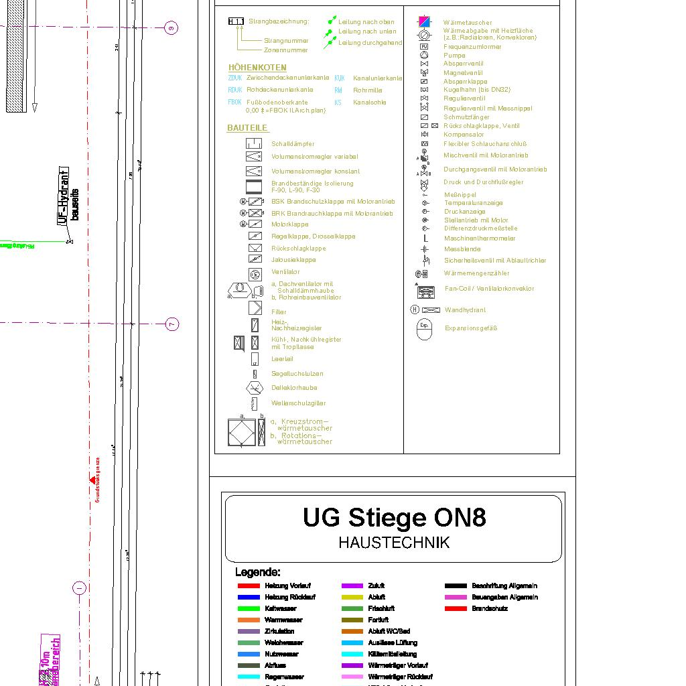Image resolution: width=686 pixels, height=686 pixels.
Task: Click the black Beschriftung Allgemein swatch
Action: pyautogui.click(x=456, y=586)
